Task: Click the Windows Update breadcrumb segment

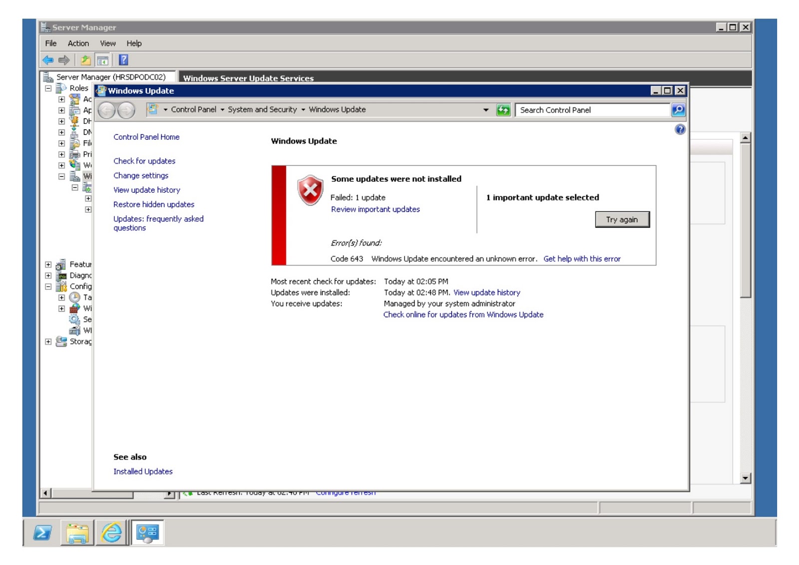Action: point(337,110)
